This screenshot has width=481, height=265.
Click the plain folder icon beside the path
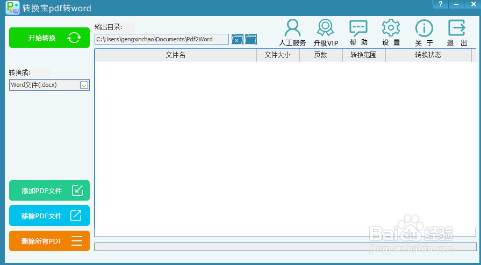[x=250, y=39]
